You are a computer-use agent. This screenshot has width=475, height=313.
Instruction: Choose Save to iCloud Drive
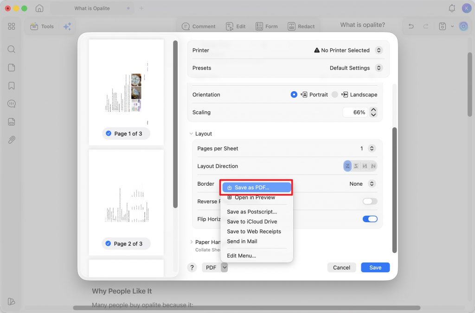[x=257, y=222]
